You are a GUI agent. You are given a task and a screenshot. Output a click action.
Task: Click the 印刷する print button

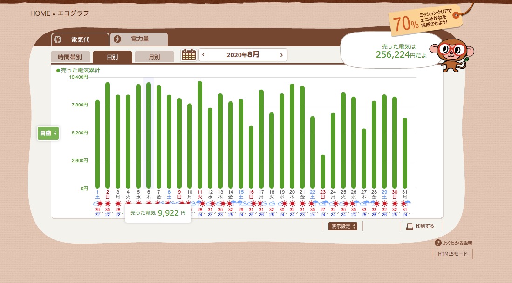(421, 226)
